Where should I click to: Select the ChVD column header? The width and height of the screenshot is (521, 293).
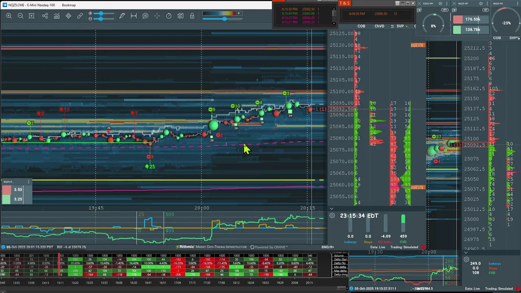tap(379, 26)
